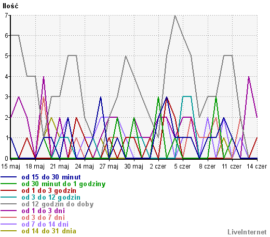270x237 pixels.
Task: Click the 'od 1 do 3 godzin' legend label
Action: coord(49,191)
